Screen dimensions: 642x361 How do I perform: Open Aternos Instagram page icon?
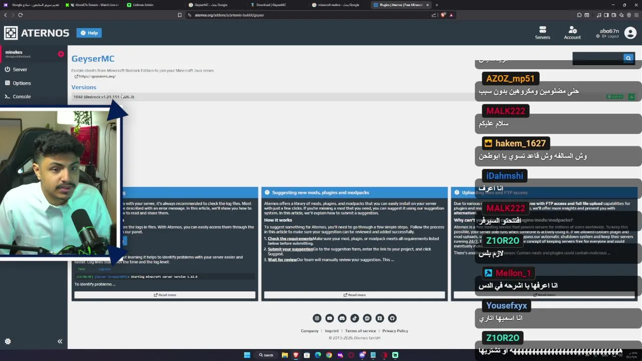click(317, 318)
